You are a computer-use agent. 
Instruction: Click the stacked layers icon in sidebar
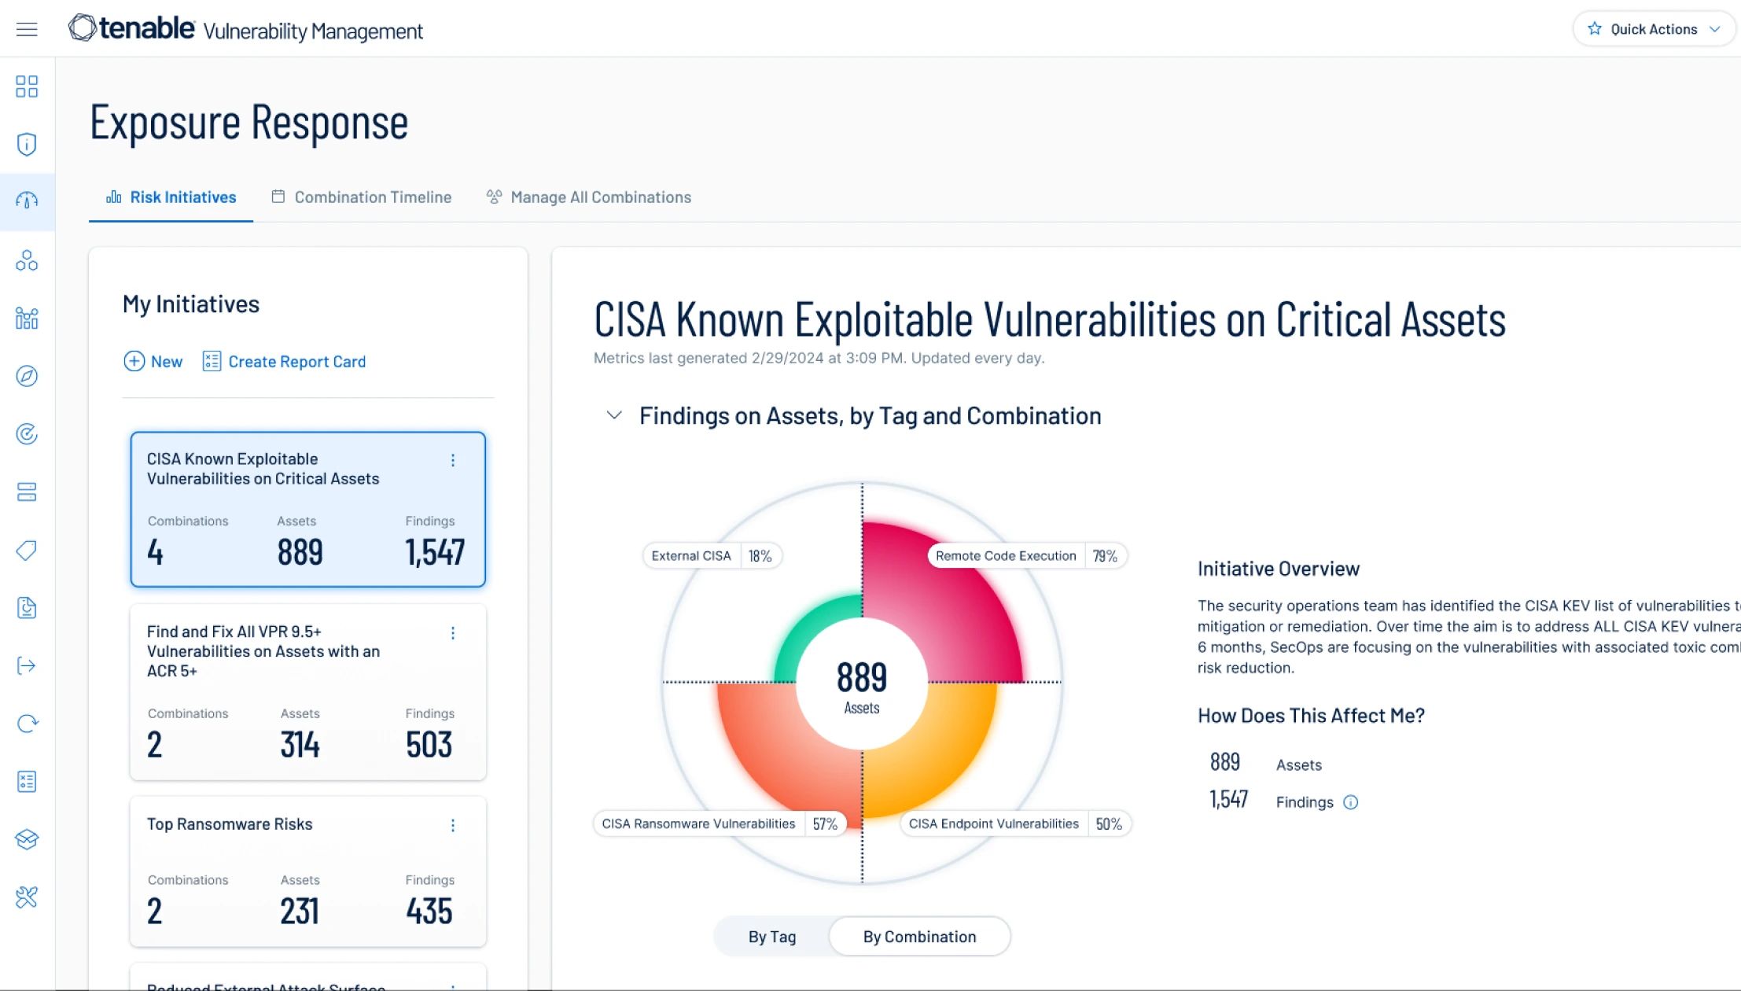click(x=27, y=839)
